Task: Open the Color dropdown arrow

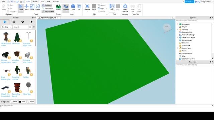Action: (94, 12)
